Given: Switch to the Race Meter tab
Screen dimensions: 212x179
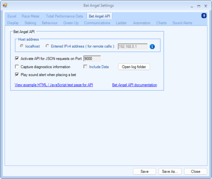Looking at the screenshot, I should click(31, 16).
